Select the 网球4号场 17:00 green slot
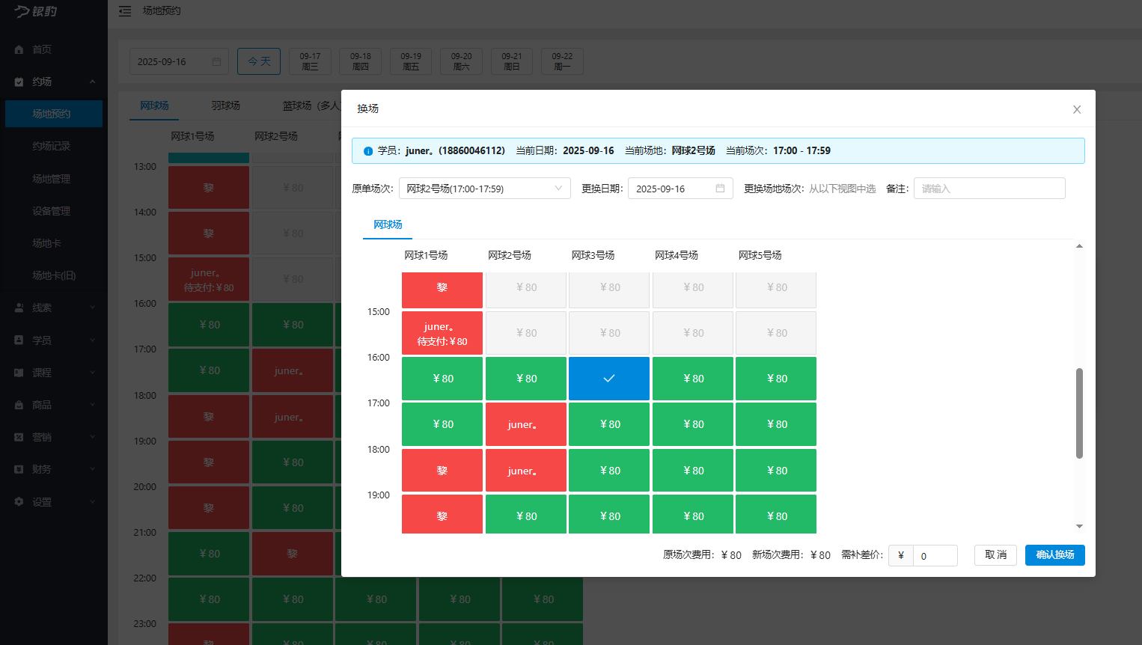1142x645 pixels. tap(692, 424)
